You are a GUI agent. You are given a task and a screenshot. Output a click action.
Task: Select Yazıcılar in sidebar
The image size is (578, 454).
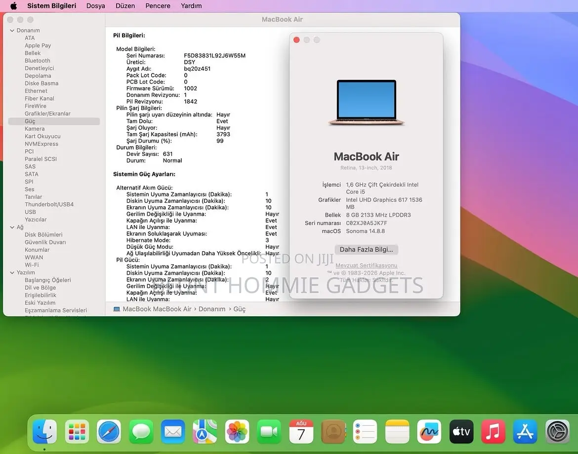click(x=36, y=220)
